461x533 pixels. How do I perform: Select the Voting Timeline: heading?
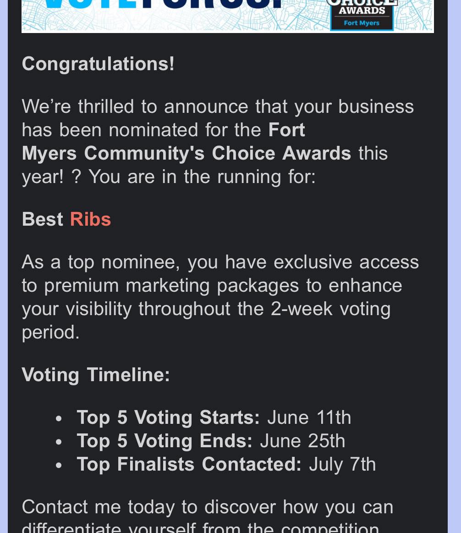coord(96,375)
